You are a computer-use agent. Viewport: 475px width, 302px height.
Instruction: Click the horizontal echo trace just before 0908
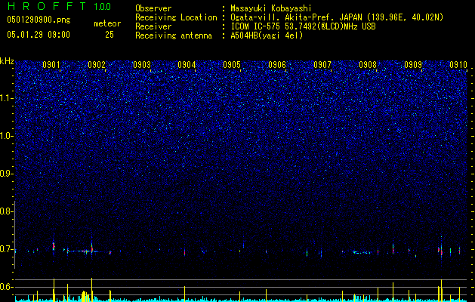pyautogui.click(x=362, y=252)
